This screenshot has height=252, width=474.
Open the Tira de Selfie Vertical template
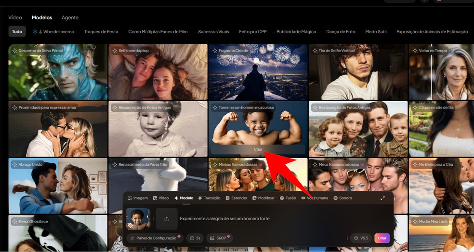[358, 72]
